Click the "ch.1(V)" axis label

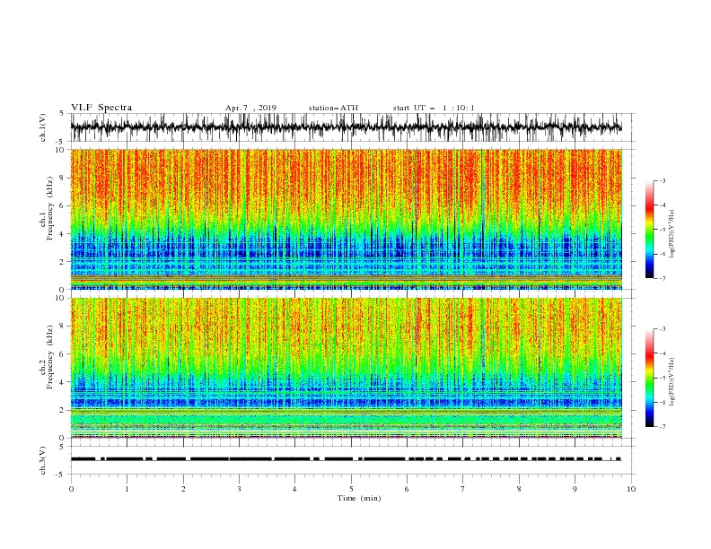[x=44, y=127]
